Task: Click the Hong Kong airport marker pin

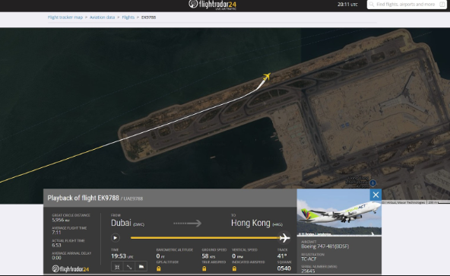Action: (372, 182)
